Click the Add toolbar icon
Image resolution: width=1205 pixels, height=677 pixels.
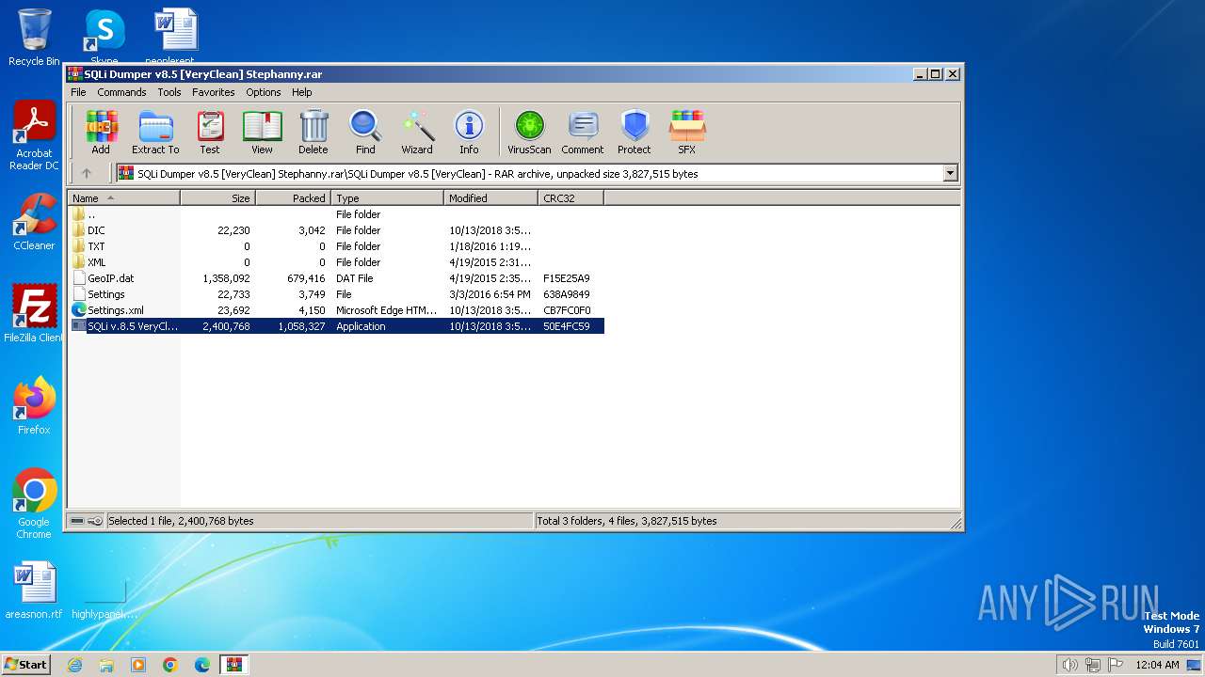coord(101,132)
